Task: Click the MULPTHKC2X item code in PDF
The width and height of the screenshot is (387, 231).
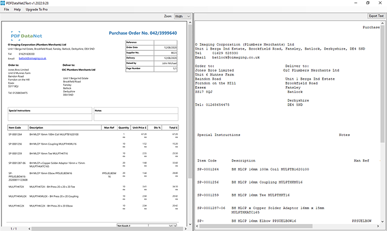Action: tap(16, 206)
